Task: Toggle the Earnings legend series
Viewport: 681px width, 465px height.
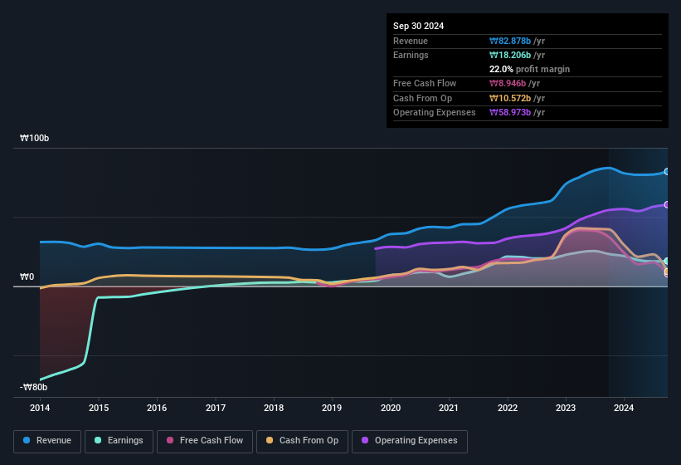Action: point(119,441)
